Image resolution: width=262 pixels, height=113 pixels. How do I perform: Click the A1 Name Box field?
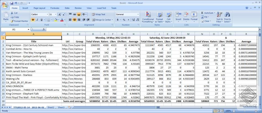[x=14, y=29]
